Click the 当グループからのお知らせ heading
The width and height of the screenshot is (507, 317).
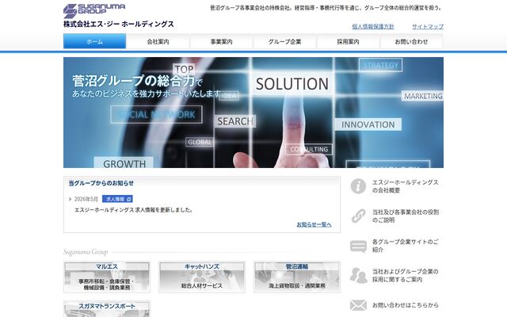(101, 183)
